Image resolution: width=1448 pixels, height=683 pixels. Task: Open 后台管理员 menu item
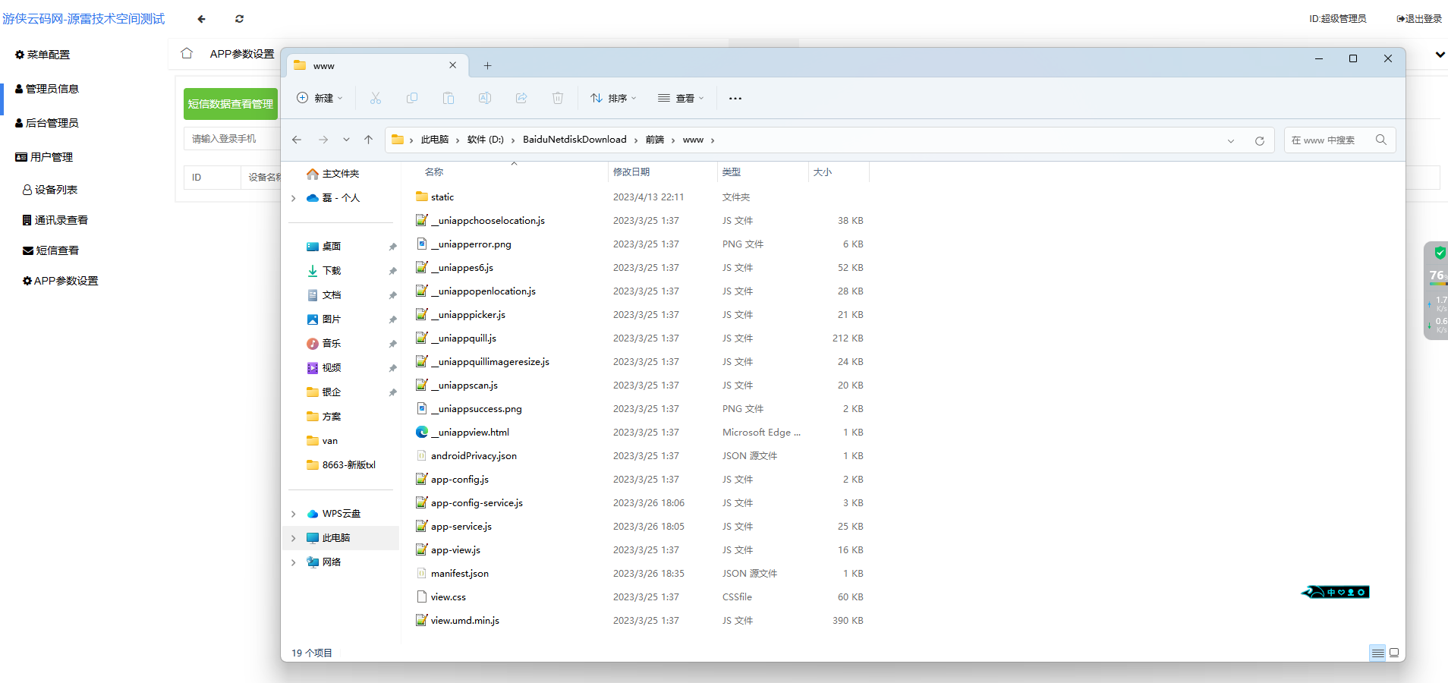click(47, 123)
